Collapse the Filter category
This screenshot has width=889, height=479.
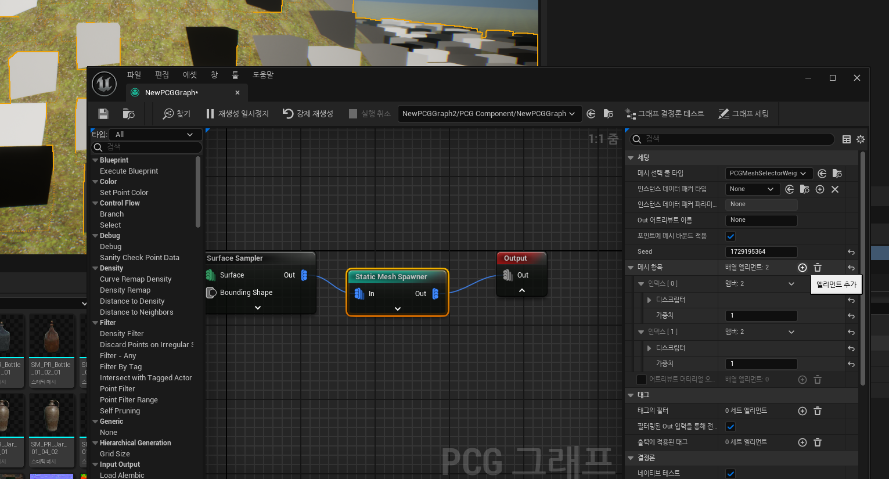point(95,323)
